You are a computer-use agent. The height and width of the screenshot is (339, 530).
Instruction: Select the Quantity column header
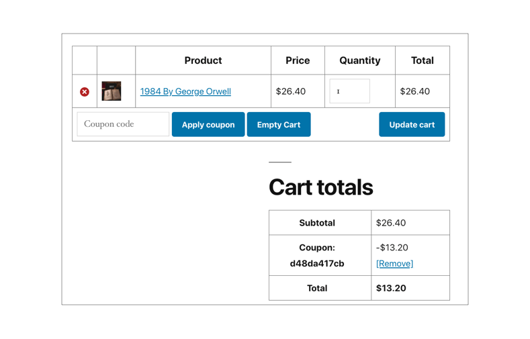tap(360, 60)
